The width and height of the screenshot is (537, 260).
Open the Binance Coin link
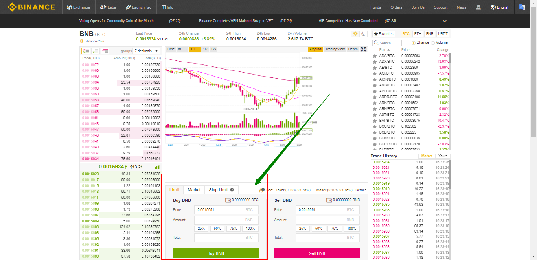coord(95,41)
